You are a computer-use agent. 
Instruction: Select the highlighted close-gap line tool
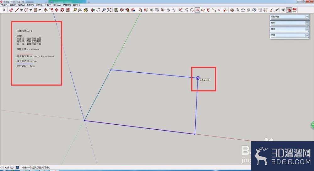(x=198, y=10)
